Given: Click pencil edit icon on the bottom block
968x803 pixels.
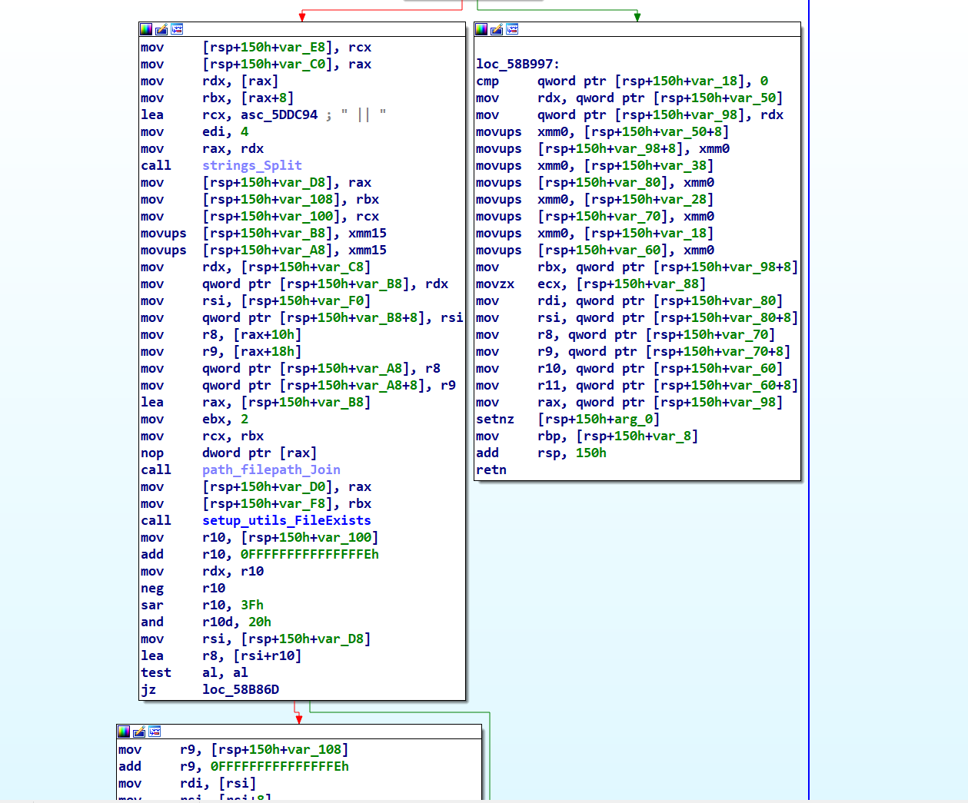Looking at the screenshot, I should [139, 732].
